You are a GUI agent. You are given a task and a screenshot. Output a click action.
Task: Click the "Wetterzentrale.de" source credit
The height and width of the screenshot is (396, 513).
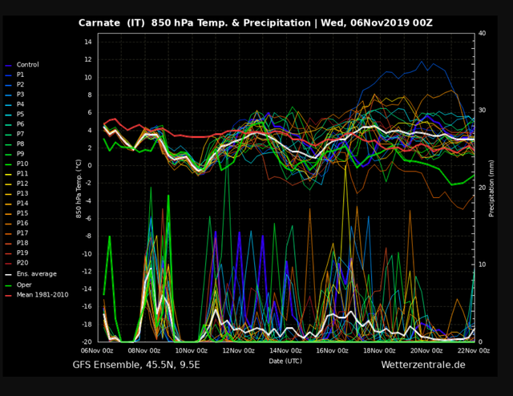(423, 365)
